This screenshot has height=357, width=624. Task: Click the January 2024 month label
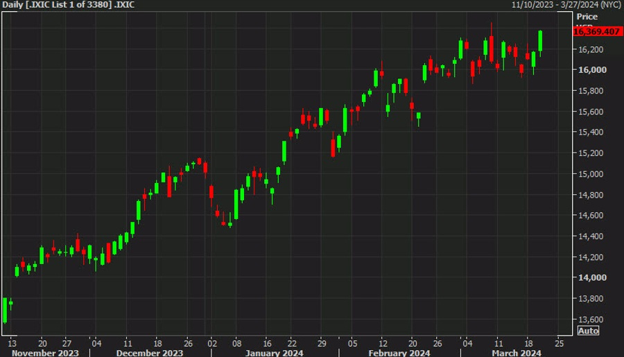(274, 353)
